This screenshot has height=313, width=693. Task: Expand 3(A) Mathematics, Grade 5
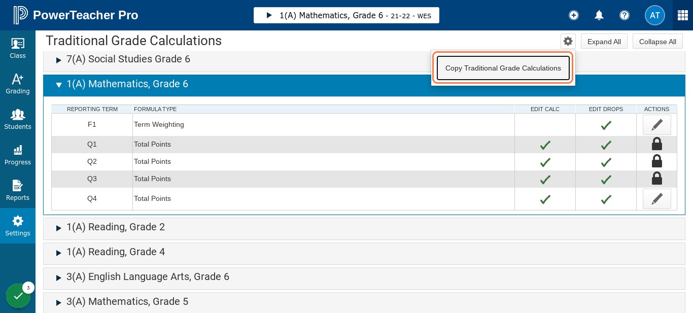364,302
